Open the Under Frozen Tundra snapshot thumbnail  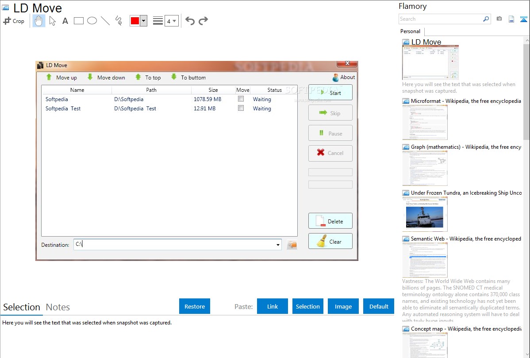[x=425, y=214]
